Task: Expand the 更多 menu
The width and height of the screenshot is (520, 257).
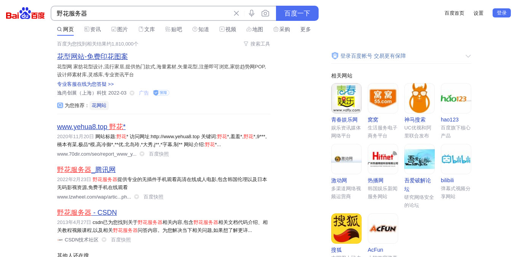Action: (306, 29)
